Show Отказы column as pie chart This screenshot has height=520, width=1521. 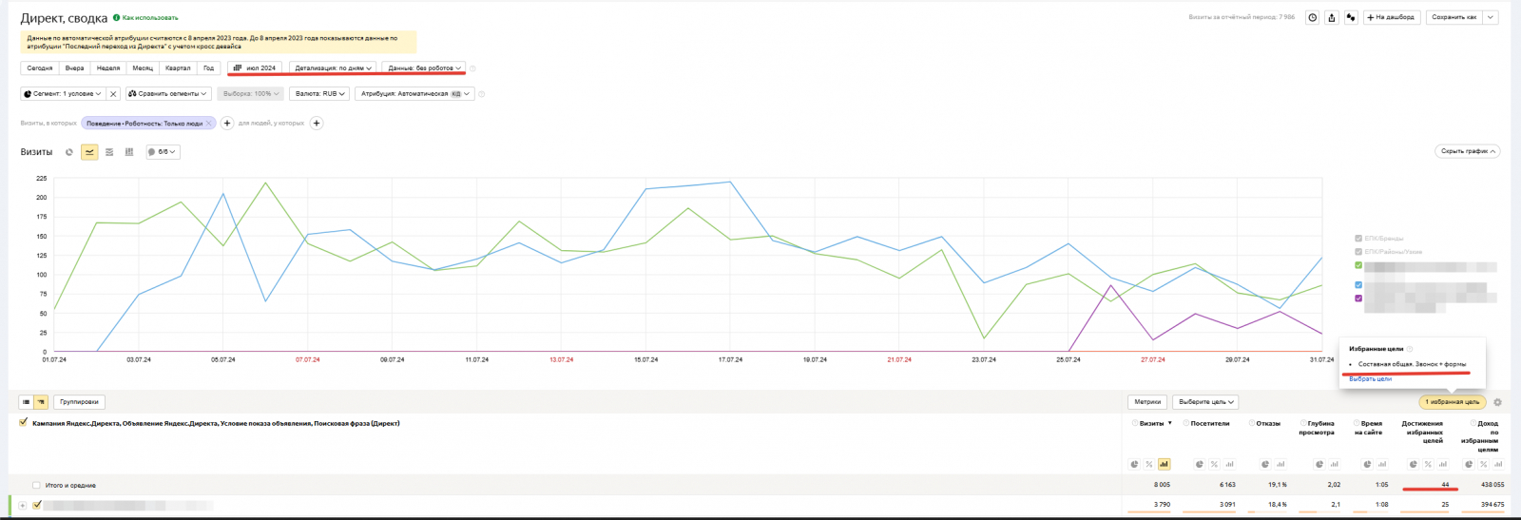coord(1265,465)
